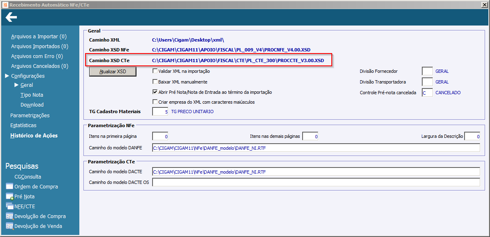
Task: Close the Recebimento Automático window
Action: pos(485,5)
